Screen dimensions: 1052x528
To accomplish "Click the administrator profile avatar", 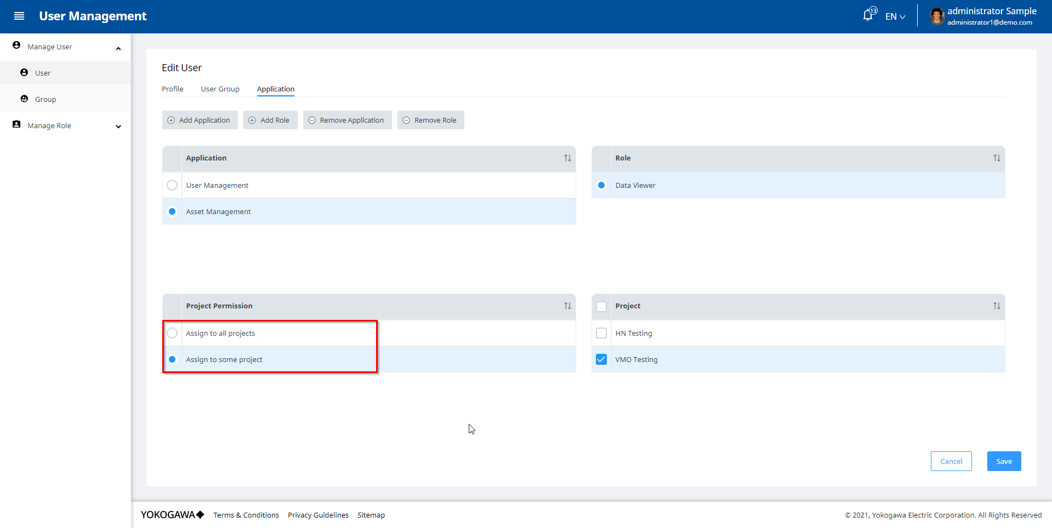I will pyautogui.click(x=937, y=16).
